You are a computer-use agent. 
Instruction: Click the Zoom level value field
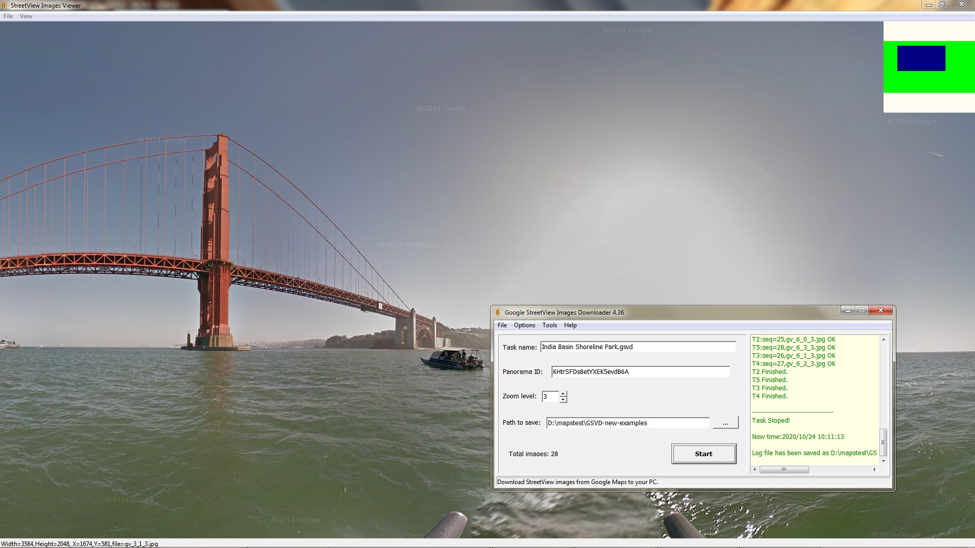550,397
